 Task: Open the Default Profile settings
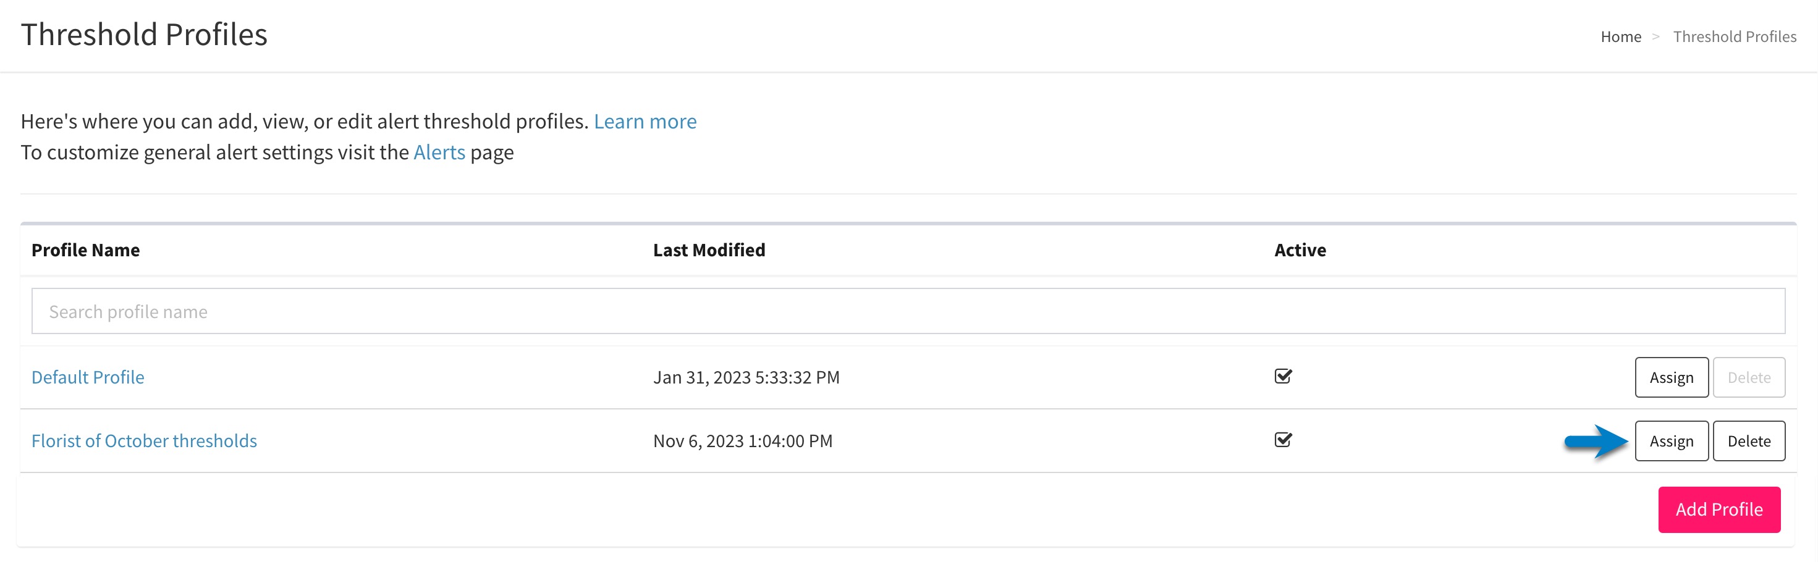pyautogui.click(x=88, y=377)
